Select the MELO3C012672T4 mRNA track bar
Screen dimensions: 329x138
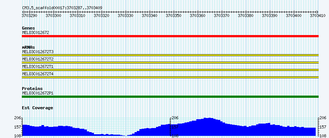170,77
